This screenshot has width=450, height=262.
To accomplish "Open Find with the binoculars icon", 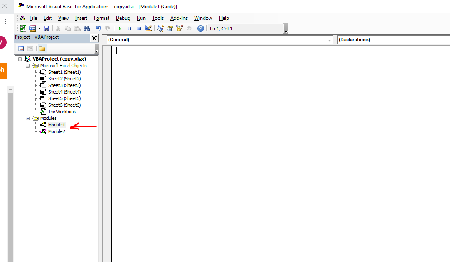I will (x=86, y=28).
